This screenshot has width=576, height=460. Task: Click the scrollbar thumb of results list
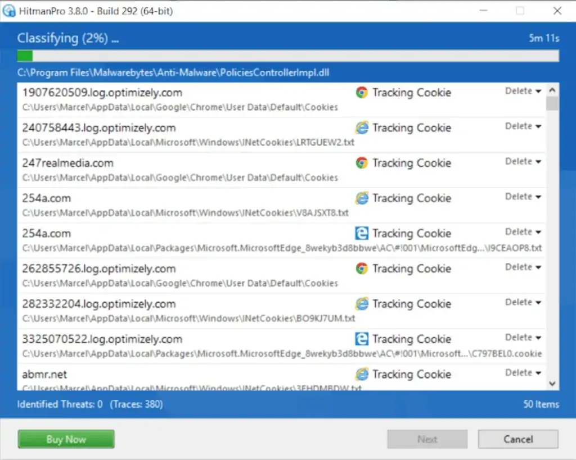[552, 103]
